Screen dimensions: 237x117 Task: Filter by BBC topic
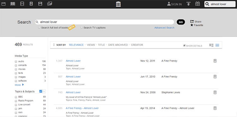pyautogui.click(x=16, y=97)
